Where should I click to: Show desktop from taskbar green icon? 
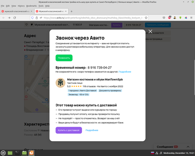point(10,153)
